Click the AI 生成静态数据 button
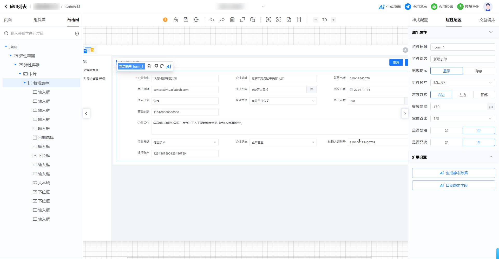 (x=453, y=173)
